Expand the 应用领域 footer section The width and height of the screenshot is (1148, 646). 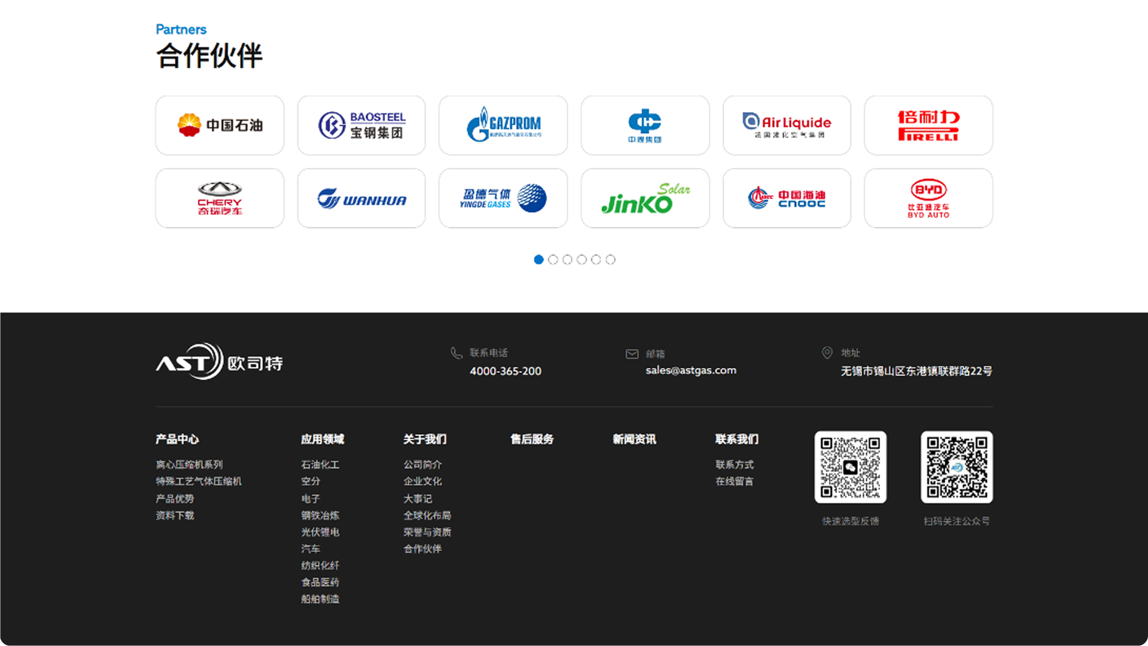point(323,439)
